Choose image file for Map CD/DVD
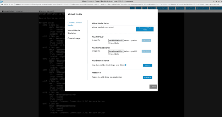Image resolution: width=222 pixels, height=117 pixels. point(116,40)
